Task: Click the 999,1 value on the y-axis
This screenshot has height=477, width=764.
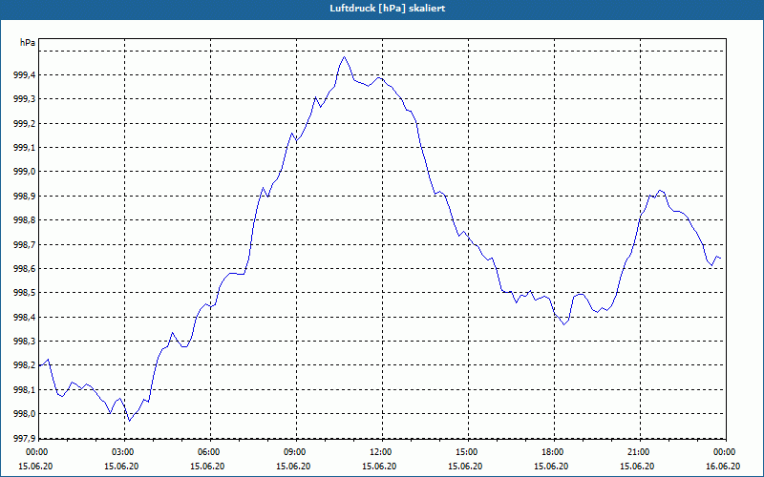Action: [x=25, y=148]
